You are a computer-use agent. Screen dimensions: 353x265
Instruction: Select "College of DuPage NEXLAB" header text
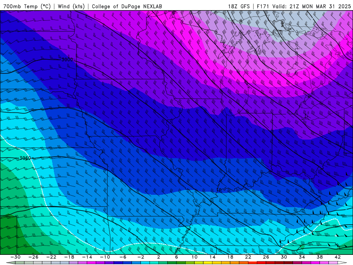click(x=127, y=6)
